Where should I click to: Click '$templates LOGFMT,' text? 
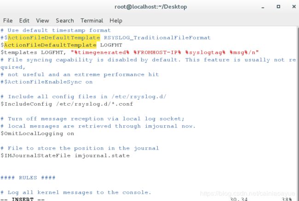pos(34,52)
